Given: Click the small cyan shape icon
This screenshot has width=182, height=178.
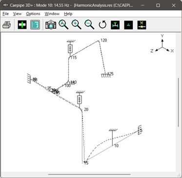Looking at the screenshot, I should click(x=128, y=25).
